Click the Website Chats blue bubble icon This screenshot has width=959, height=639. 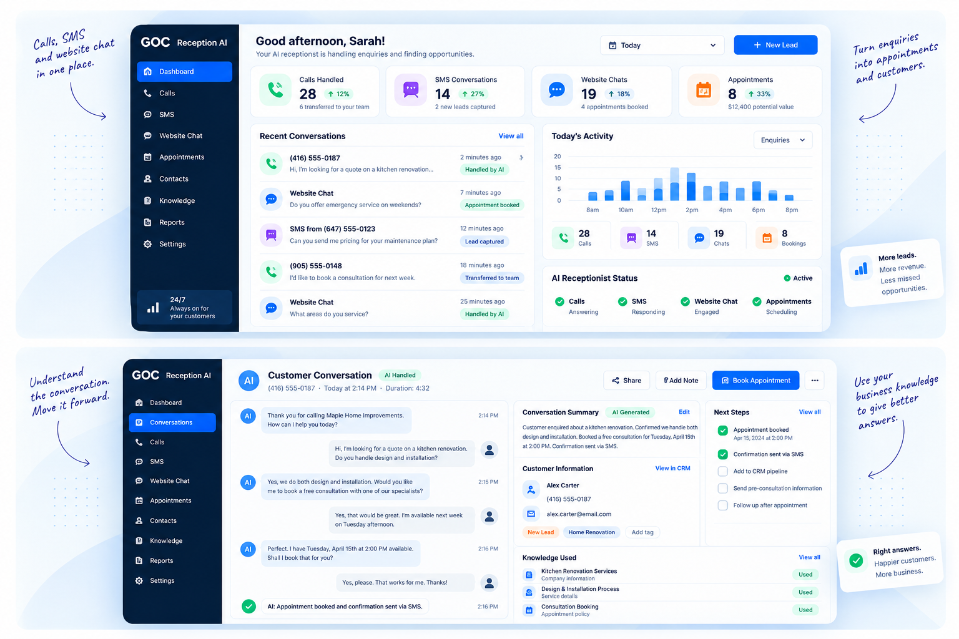coord(556,90)
